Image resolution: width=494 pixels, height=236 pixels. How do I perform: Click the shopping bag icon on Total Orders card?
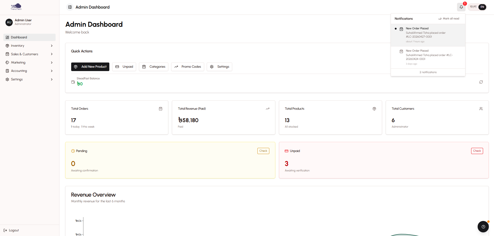pos(161,109)
